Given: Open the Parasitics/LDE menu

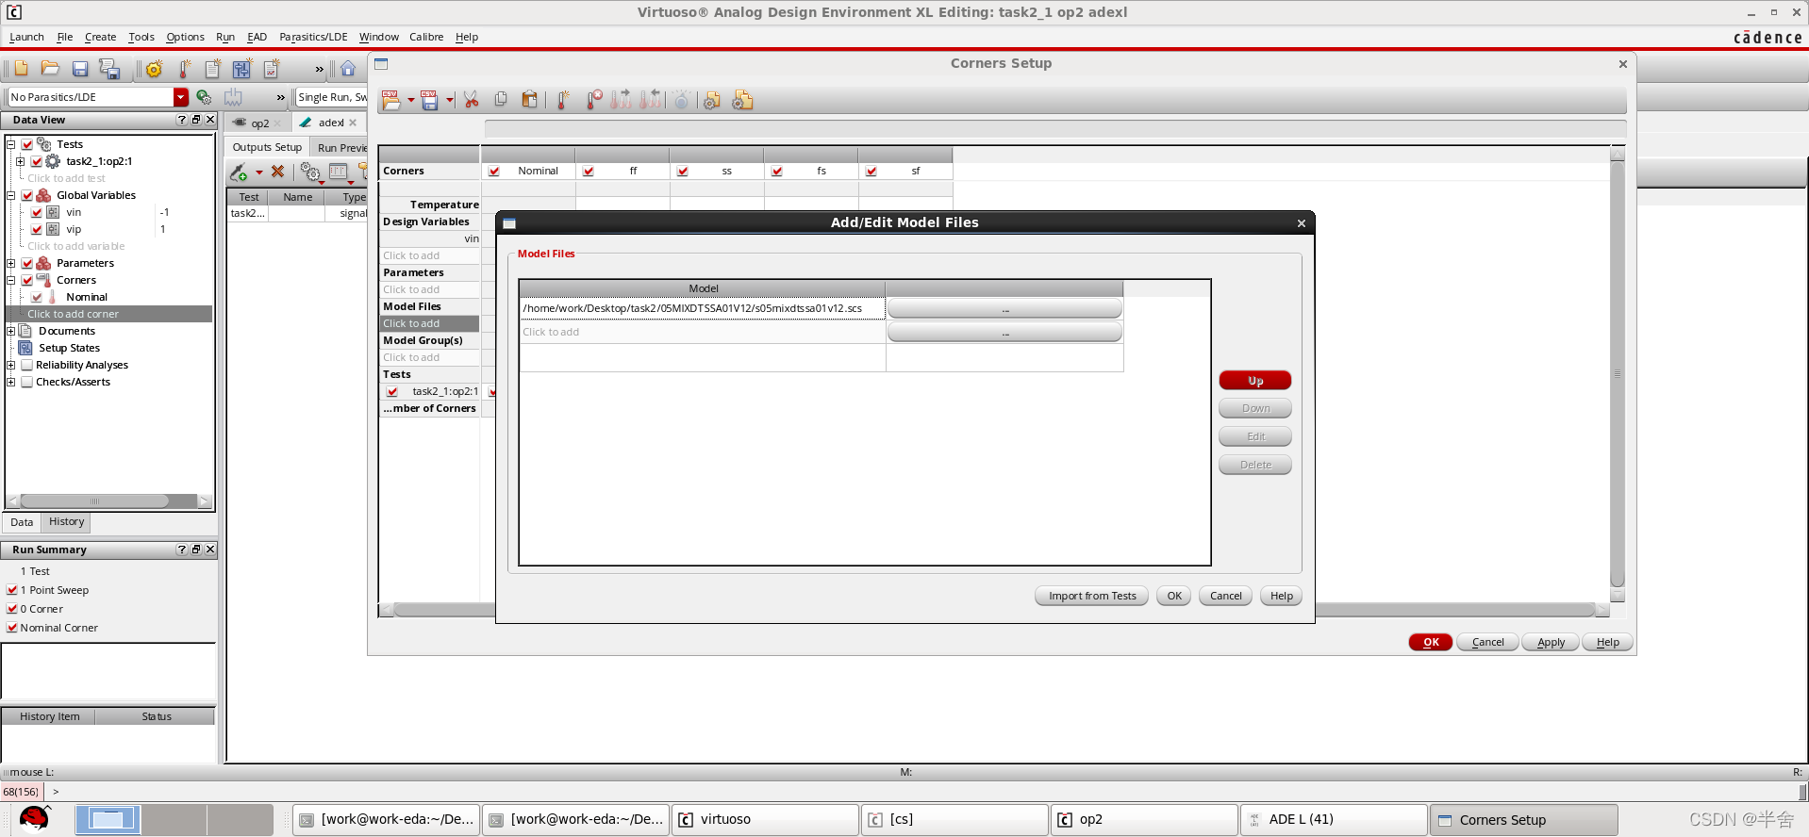Looking at the screenshot, I should 313,37.
